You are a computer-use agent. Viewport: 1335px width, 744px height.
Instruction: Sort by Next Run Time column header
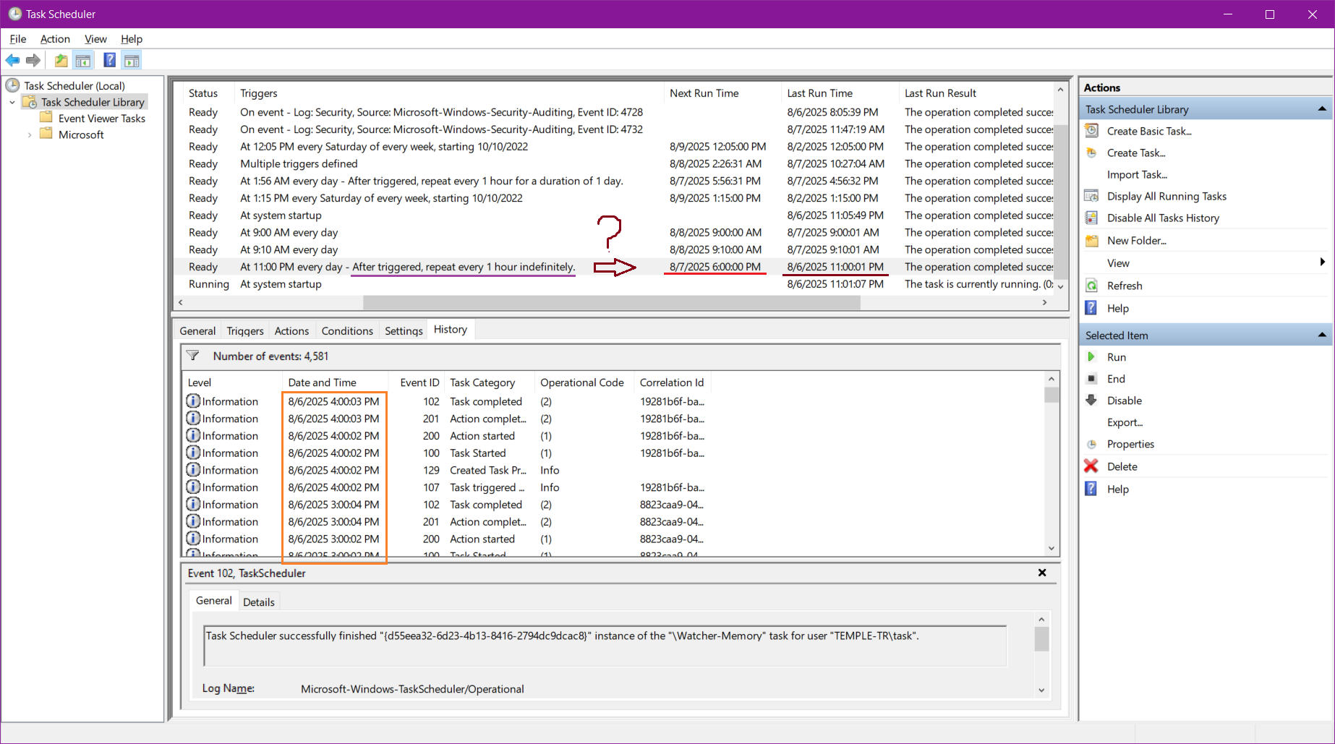tap(722, 93)
